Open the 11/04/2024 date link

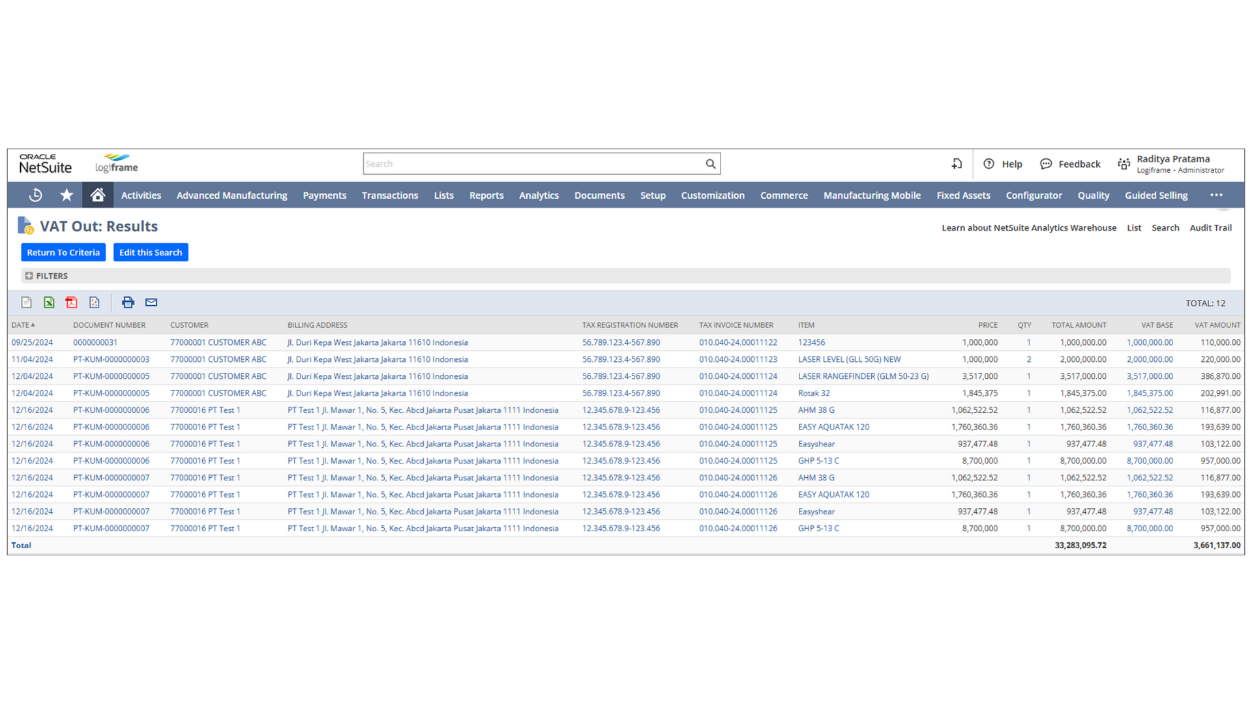click(32, 359)
